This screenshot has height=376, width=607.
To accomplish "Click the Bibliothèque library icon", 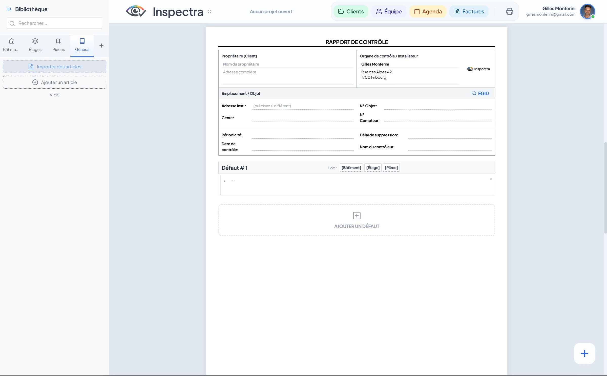I will pyautogui.click(x=9, y=9).
